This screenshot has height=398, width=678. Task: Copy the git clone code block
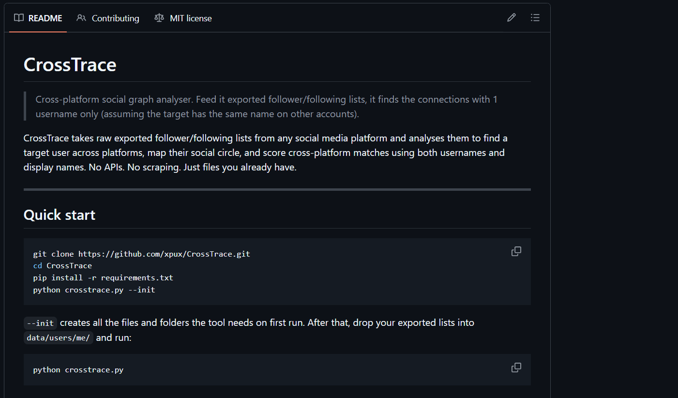516,251
